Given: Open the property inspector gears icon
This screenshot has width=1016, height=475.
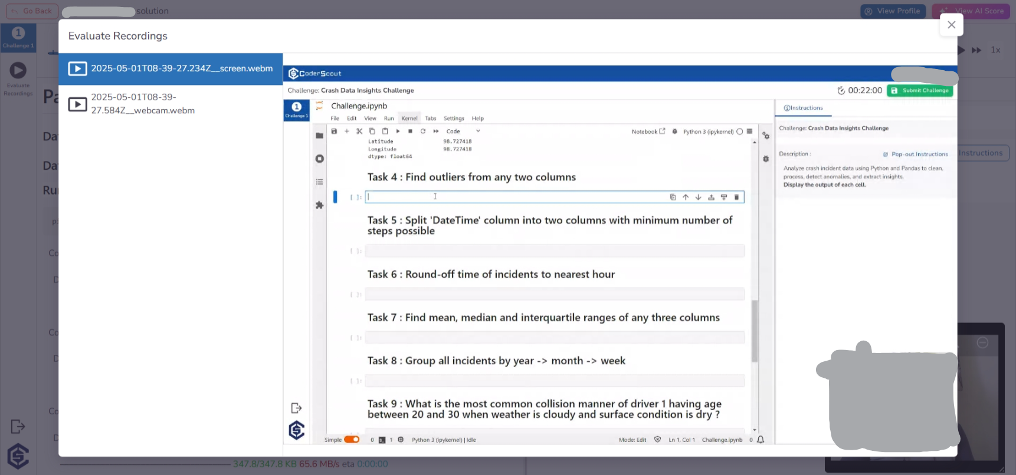Looking at the screenshot, I should [x=766, y=136].
